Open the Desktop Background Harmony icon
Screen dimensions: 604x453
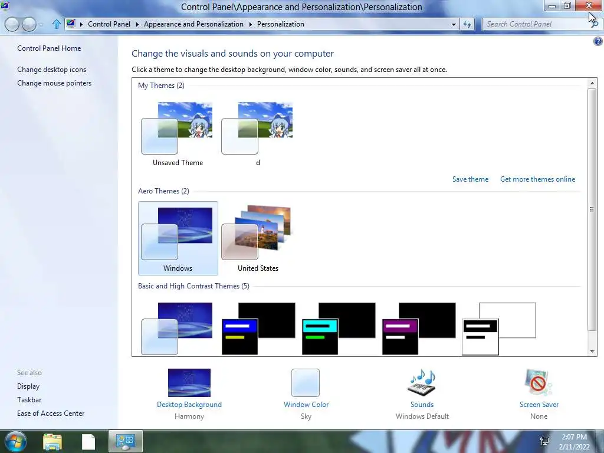pyautogui.click(x=189, y=382)
